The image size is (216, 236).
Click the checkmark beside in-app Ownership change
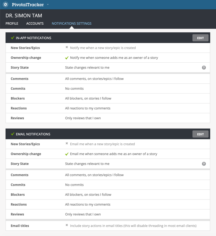click(67, 58)
